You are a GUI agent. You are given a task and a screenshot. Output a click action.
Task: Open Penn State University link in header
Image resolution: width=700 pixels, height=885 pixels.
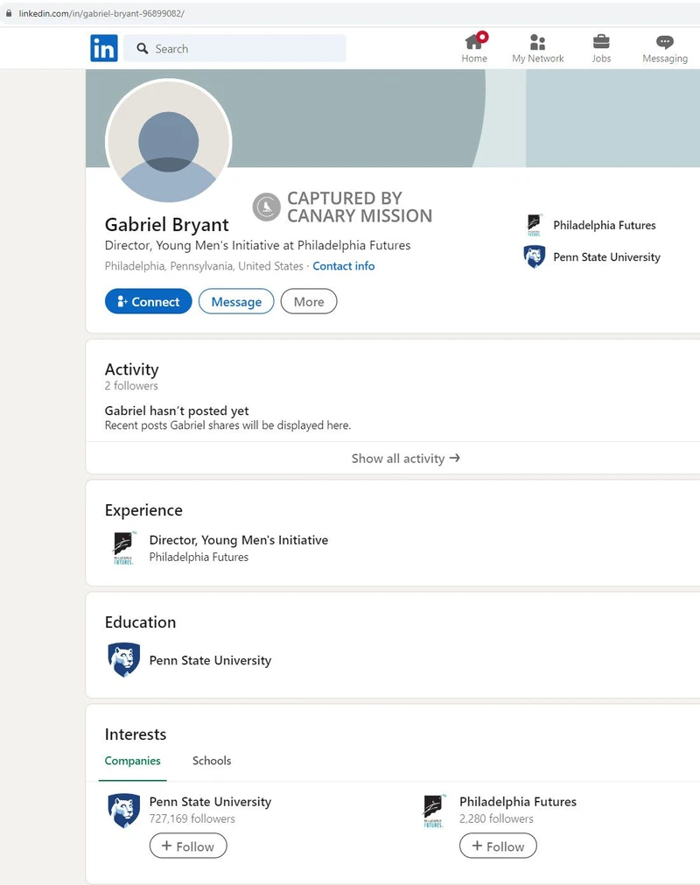click(606, 256)
